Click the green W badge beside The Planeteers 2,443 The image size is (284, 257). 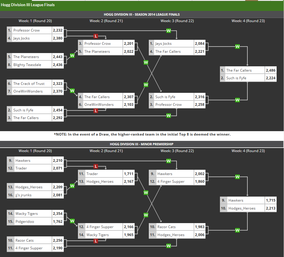click(72, 55)
